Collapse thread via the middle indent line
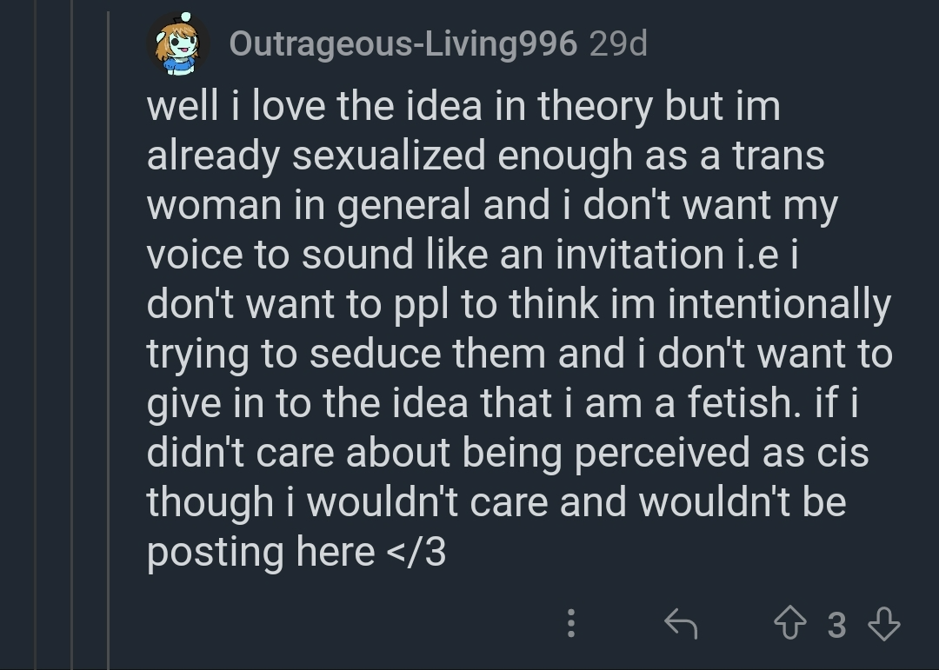The image size is (939, 670). (x=72, y=348)
